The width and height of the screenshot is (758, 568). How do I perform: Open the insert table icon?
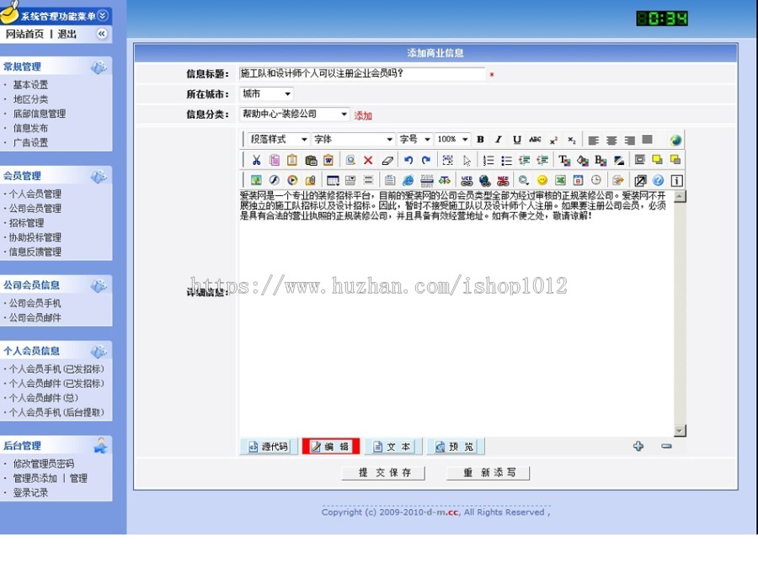pos(333,179)
